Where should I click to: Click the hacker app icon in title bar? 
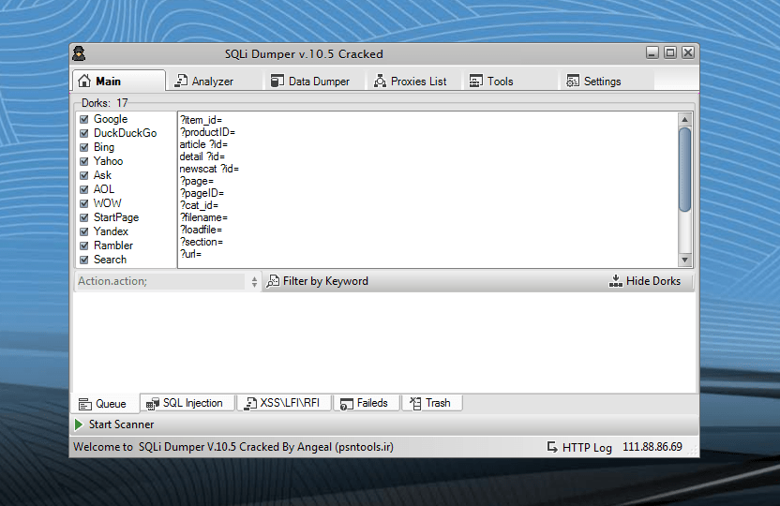coord(79,53)
